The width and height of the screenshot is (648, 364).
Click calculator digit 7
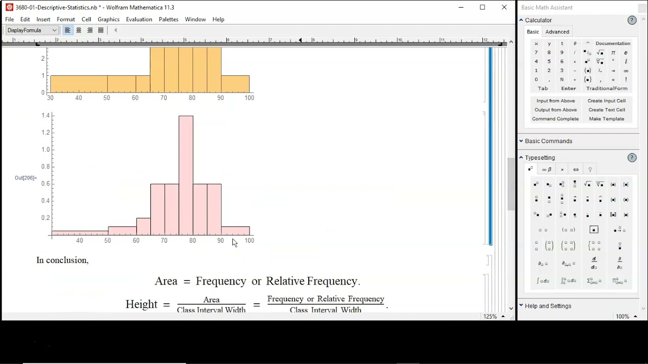[x=536, y=53]
